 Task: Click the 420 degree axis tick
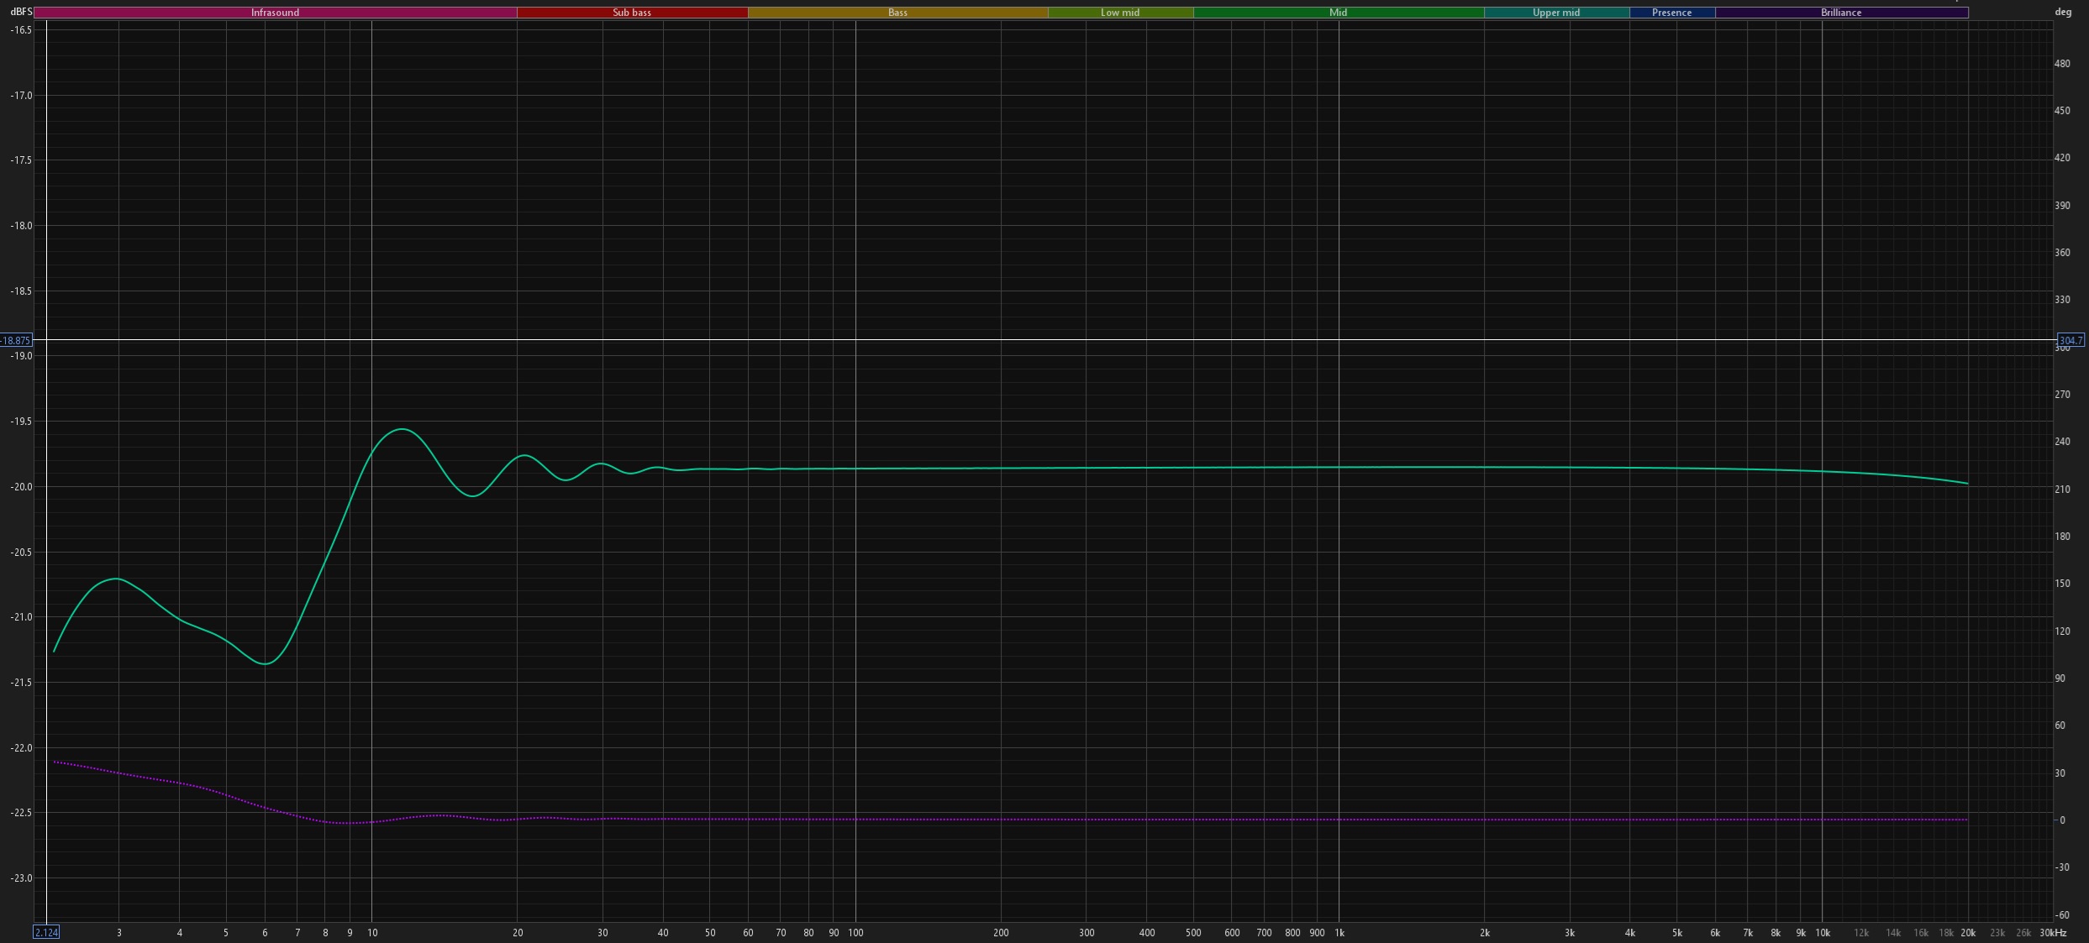pyautogui.click(x=2062, y=158)
